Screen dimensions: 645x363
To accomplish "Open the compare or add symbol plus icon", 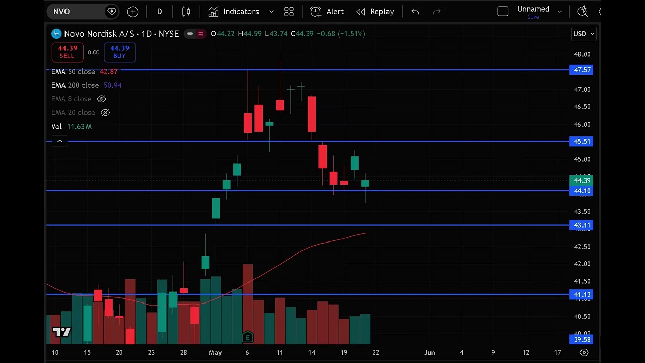I will 133,11.
